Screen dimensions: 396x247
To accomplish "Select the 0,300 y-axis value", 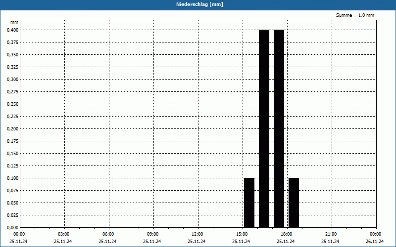I will [13, 80].
